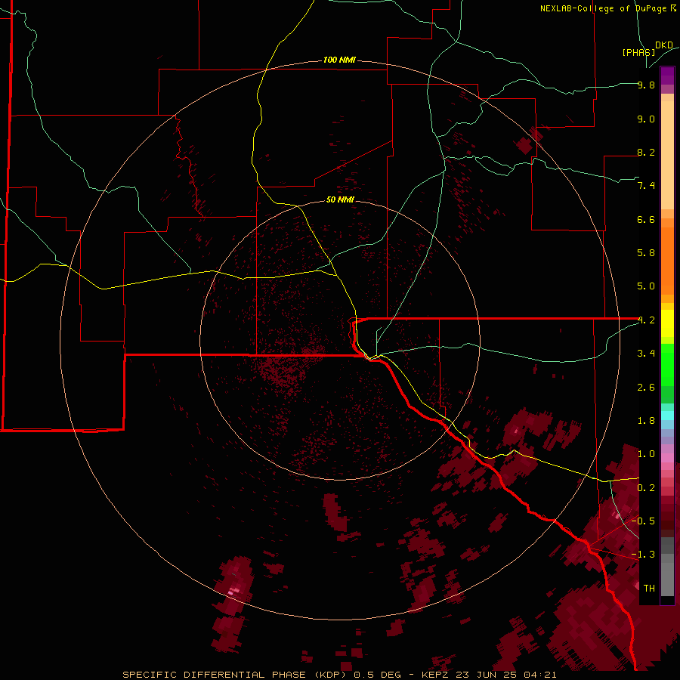Click the -1.3 legend value
This screenshot has height=680, width=680.
pyautogui.click(x=644, y=555)
